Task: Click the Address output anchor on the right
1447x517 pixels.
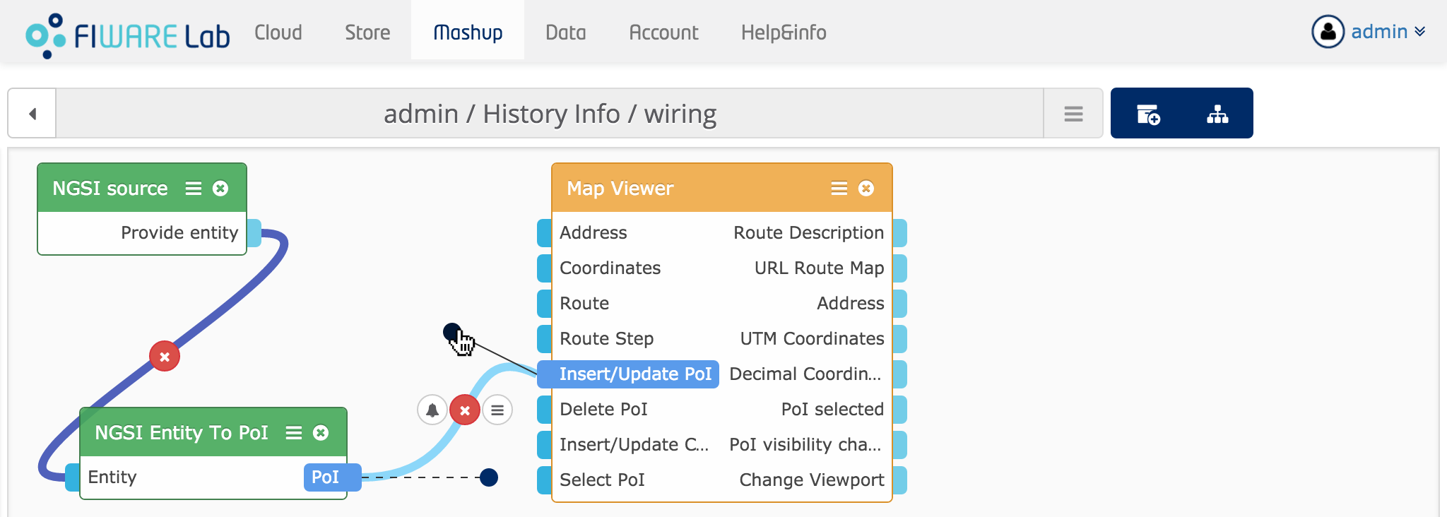Action: tap(900, 304)
